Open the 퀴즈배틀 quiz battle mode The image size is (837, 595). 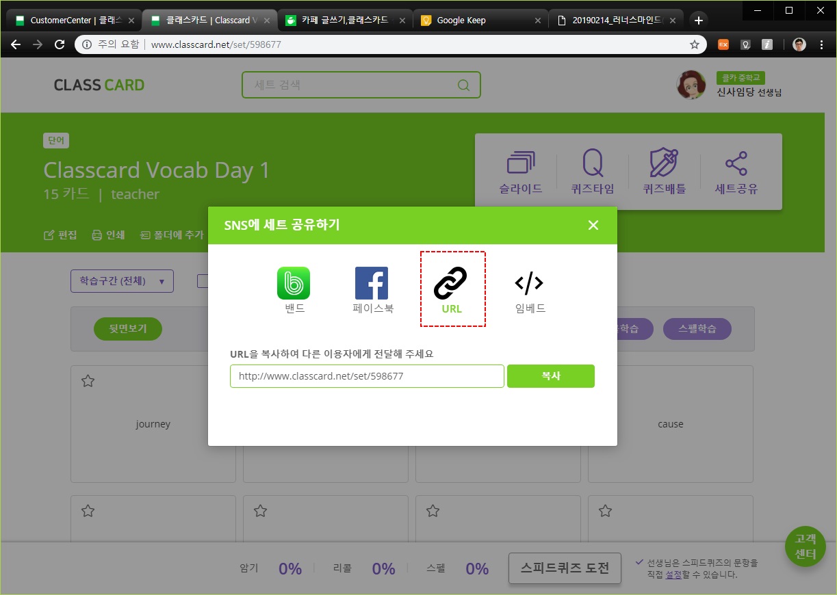(665, 172)
